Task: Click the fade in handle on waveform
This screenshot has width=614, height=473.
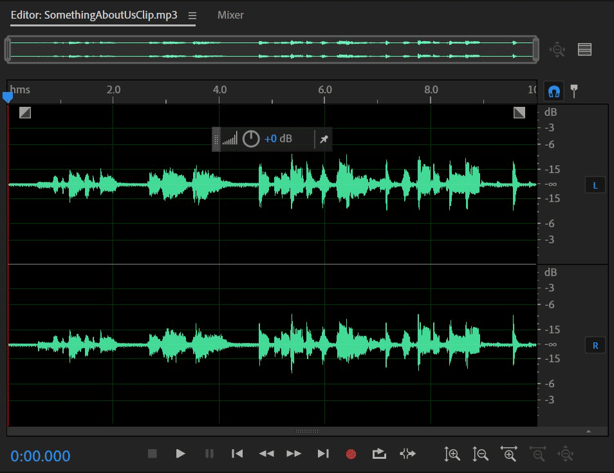Action: point(25,113)
